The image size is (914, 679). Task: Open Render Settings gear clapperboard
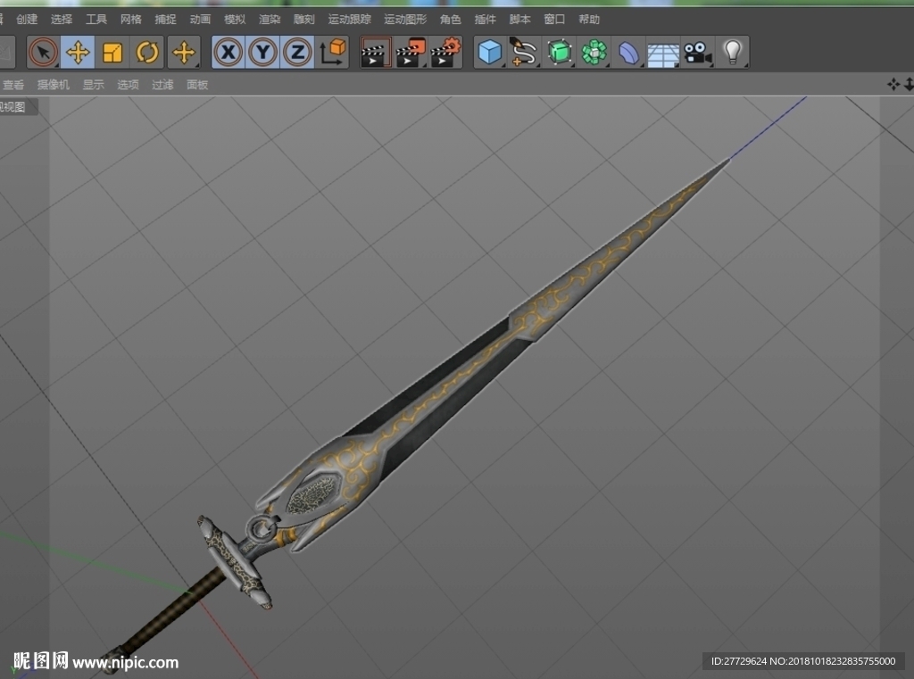[x=446, y=53]
